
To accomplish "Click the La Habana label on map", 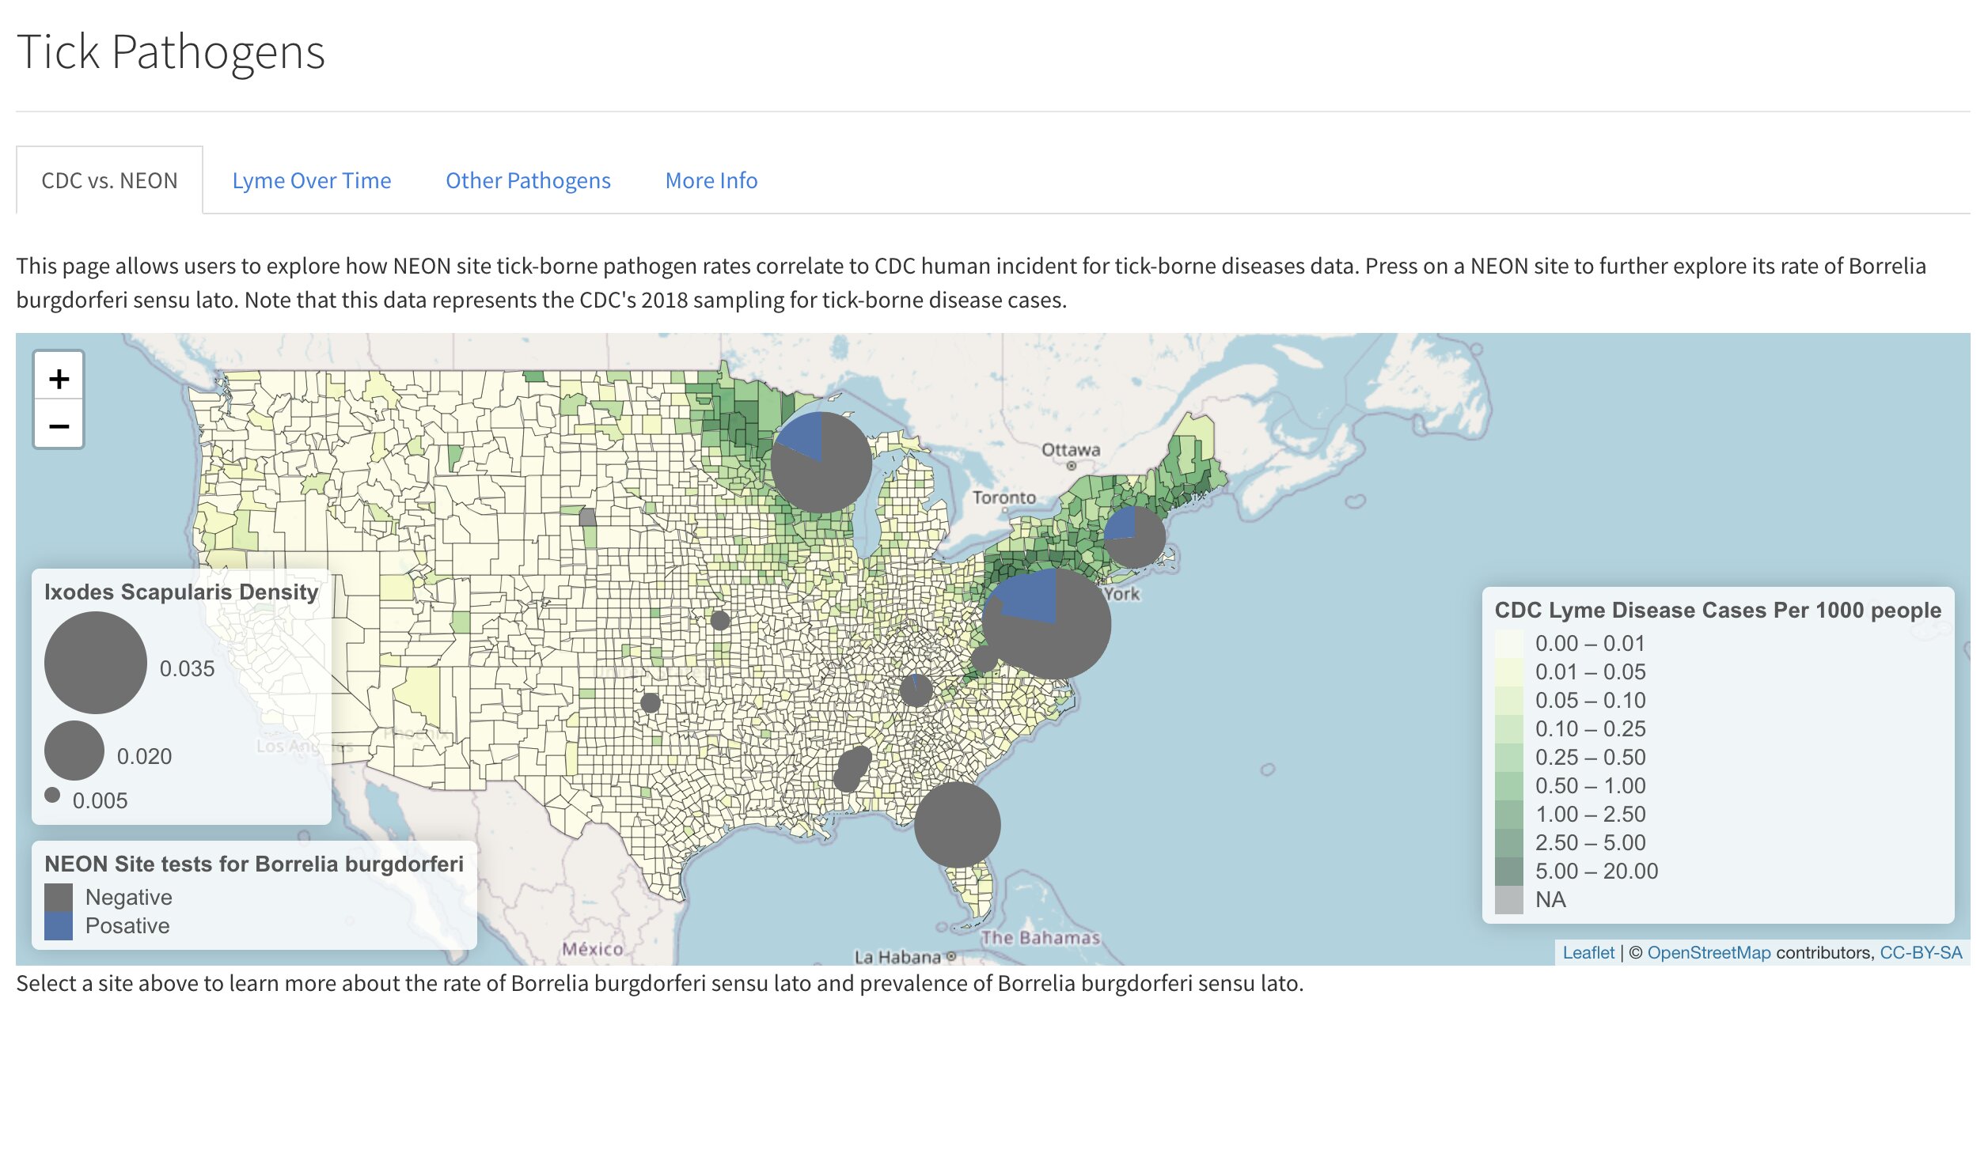I will point(897,957).
